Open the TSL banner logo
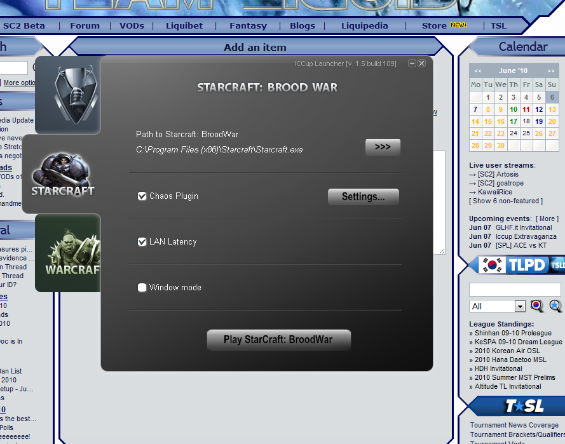The height and width of the screenshot is (444, 565). click(x=524, y=406)
